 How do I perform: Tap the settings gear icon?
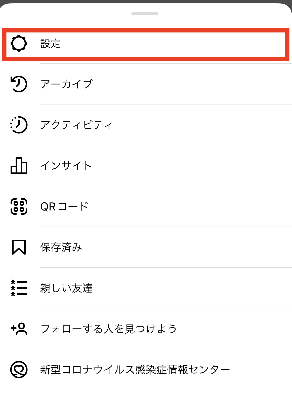[19, 44]
